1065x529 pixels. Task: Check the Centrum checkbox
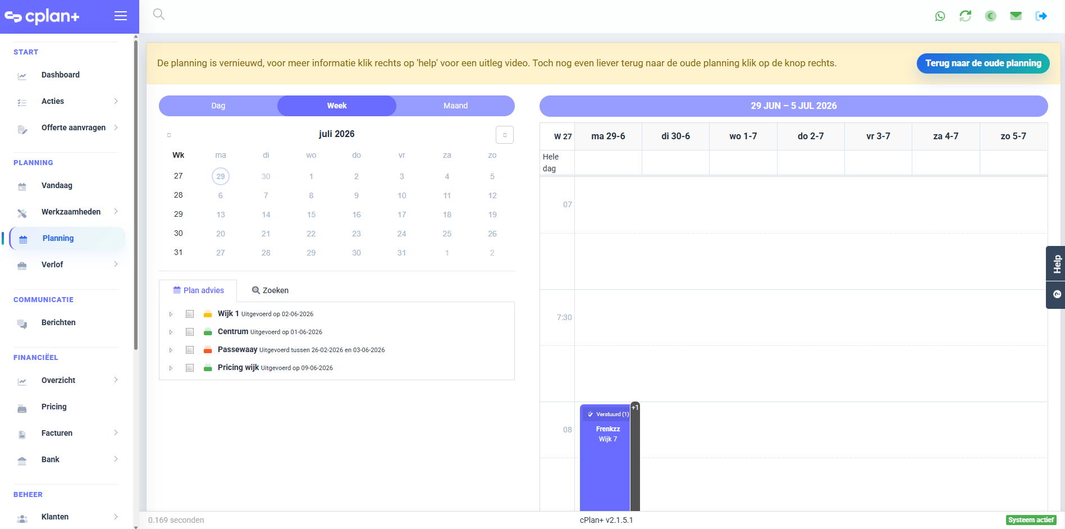coord(190,332)
